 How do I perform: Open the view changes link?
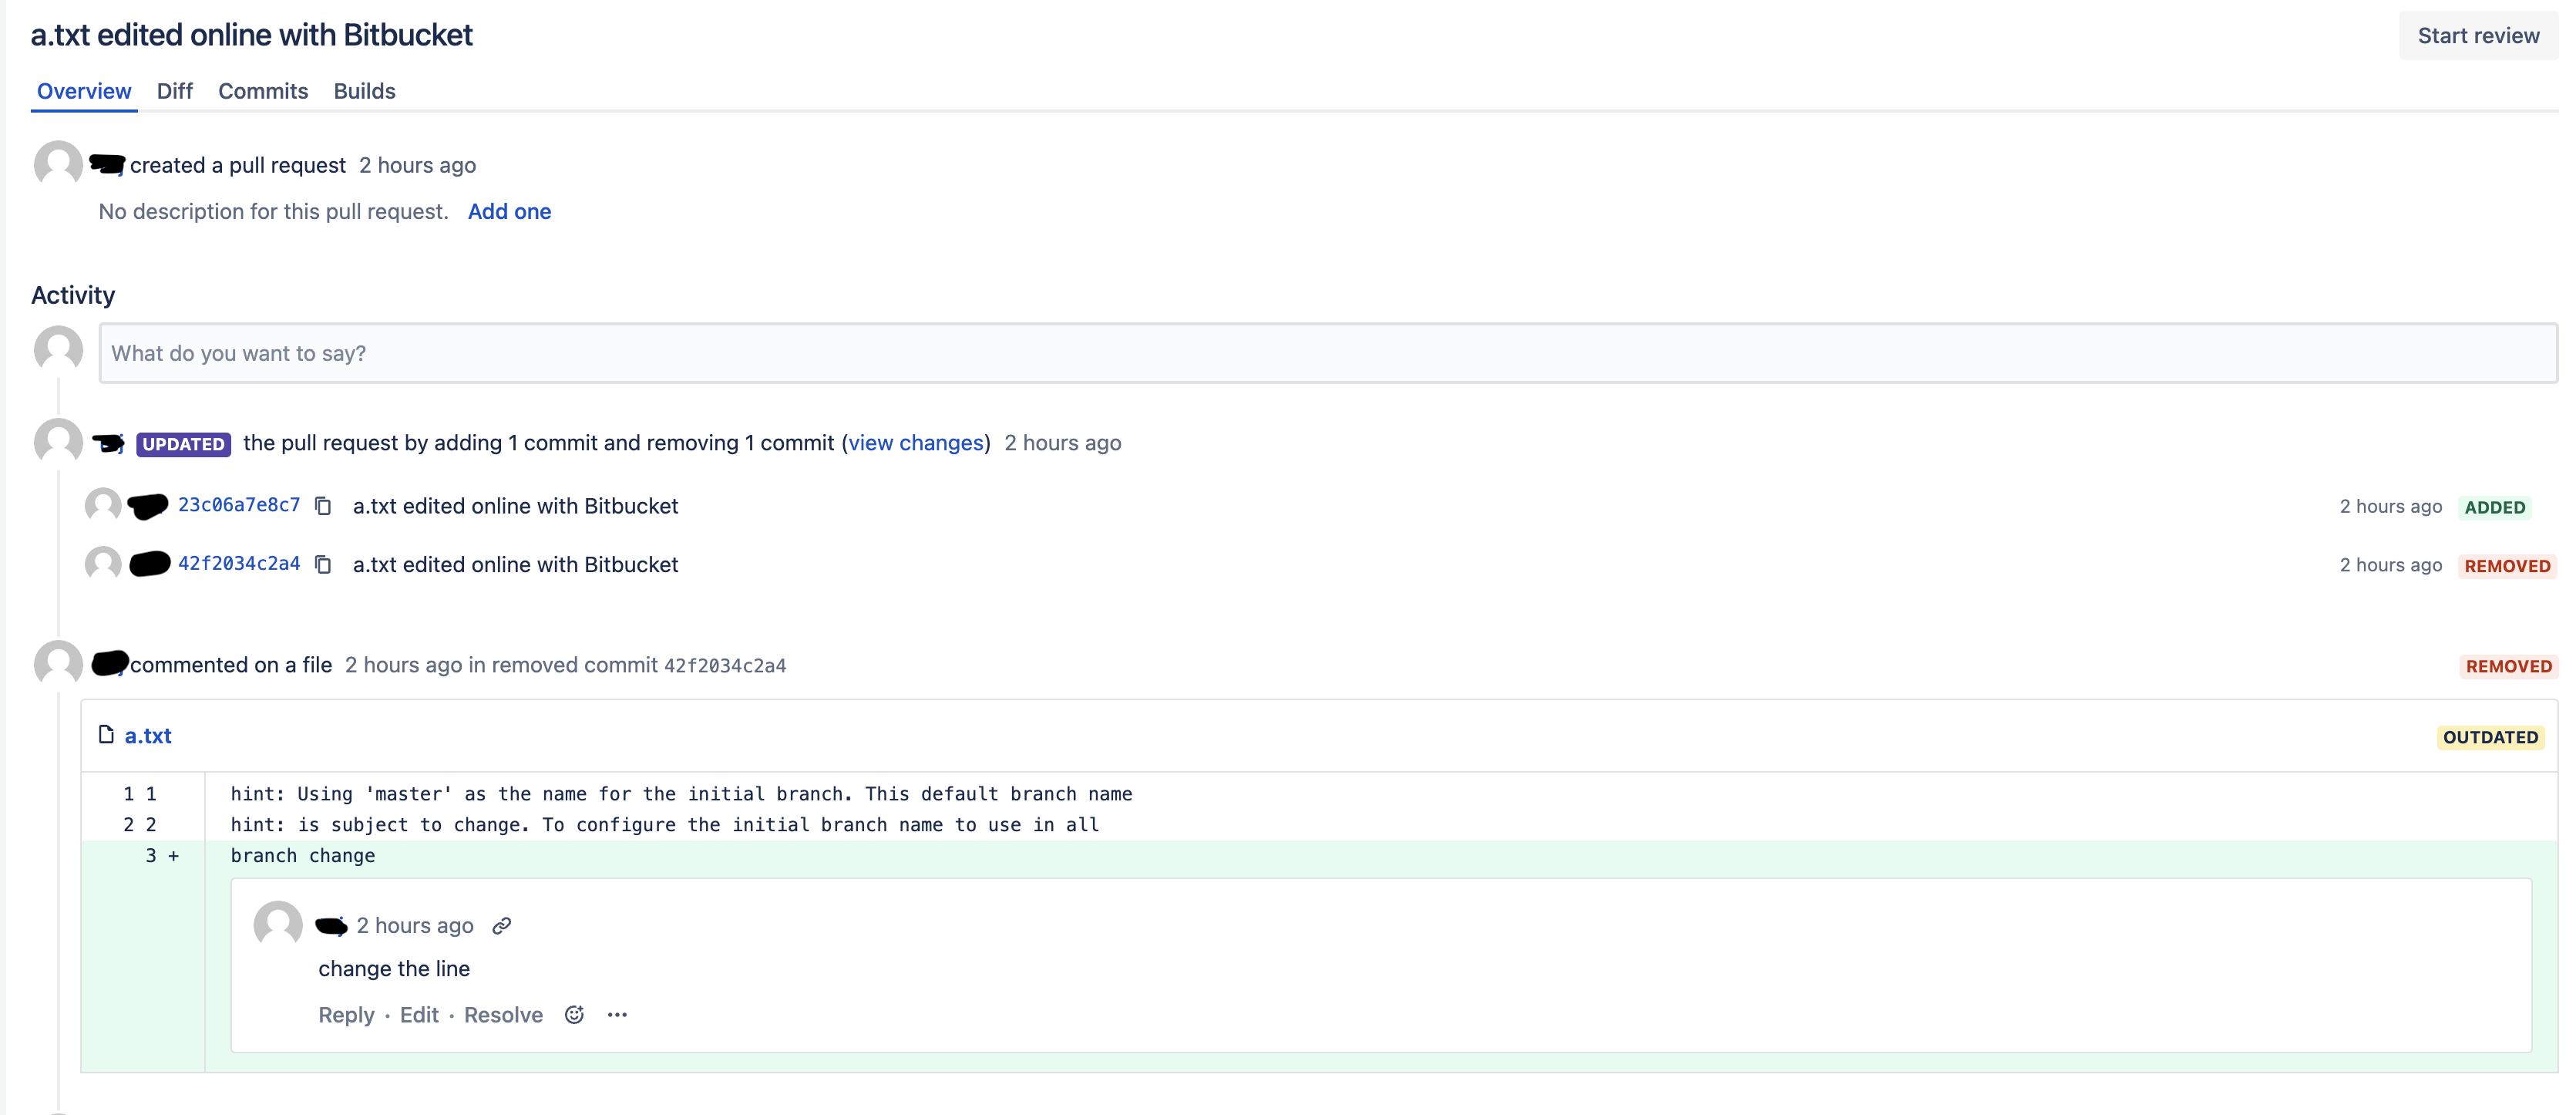(x=916, y=443)
